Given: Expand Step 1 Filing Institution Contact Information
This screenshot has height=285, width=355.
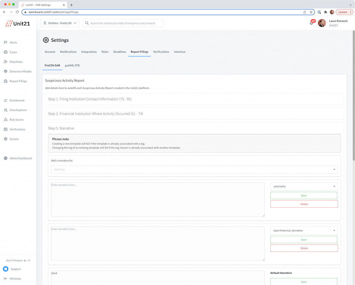Looking at the screenshot, I should click(194, 99).
